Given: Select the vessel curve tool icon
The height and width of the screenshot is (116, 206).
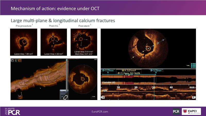Looking at the screenshot, I should click(16, 61).
